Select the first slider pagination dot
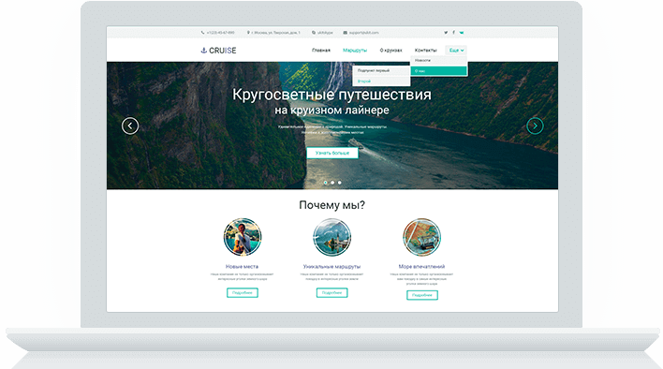This screenshot has height=369, width=663. tap(325, 183)
